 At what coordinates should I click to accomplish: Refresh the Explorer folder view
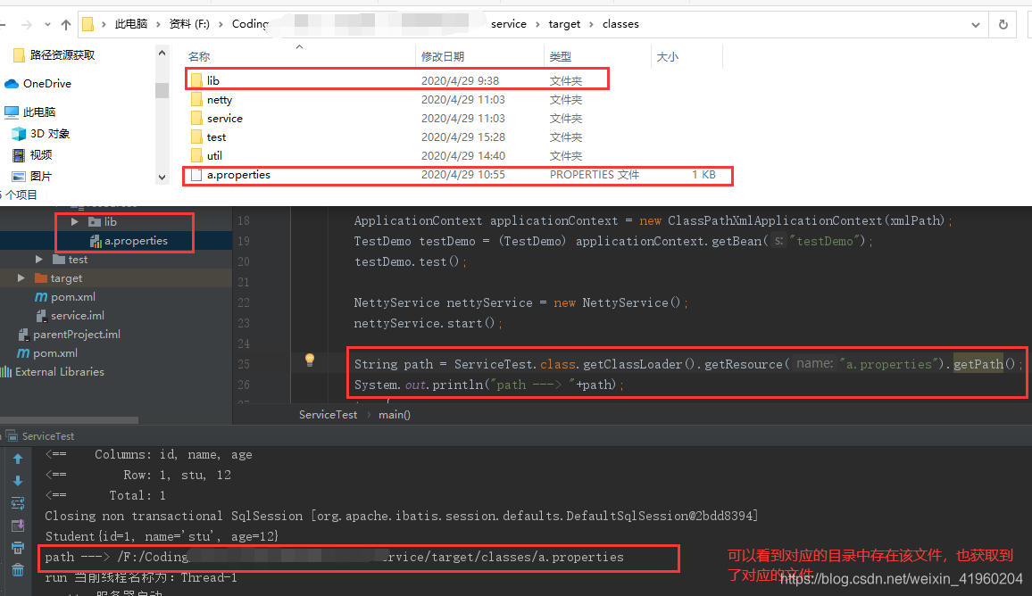click(x=1003, y=24)
